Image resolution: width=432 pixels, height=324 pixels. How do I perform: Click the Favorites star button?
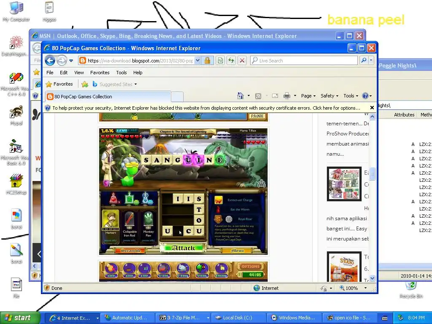pos(59,84)
